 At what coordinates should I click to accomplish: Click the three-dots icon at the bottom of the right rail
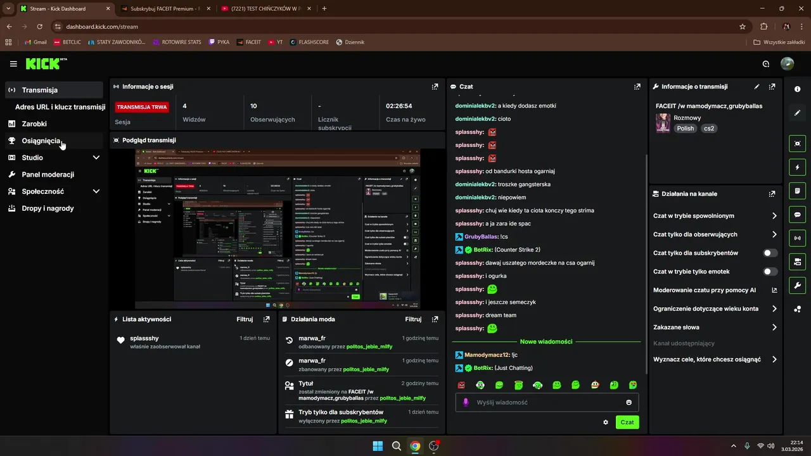[x=797, y=309]
